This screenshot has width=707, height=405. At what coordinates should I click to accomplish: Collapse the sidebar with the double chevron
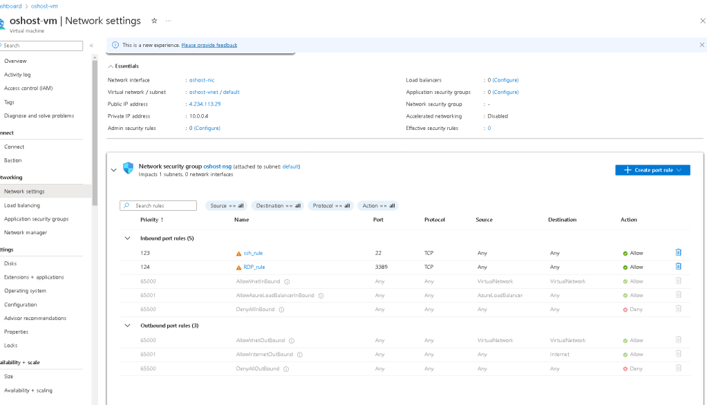tap(91, 46)
